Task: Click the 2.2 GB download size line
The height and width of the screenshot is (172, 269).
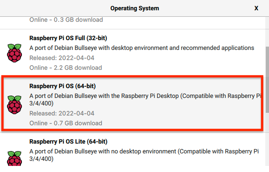Action: pos(66,68)
